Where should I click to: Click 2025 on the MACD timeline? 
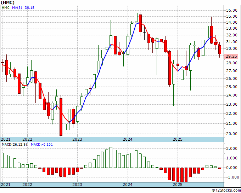[178, 185]
